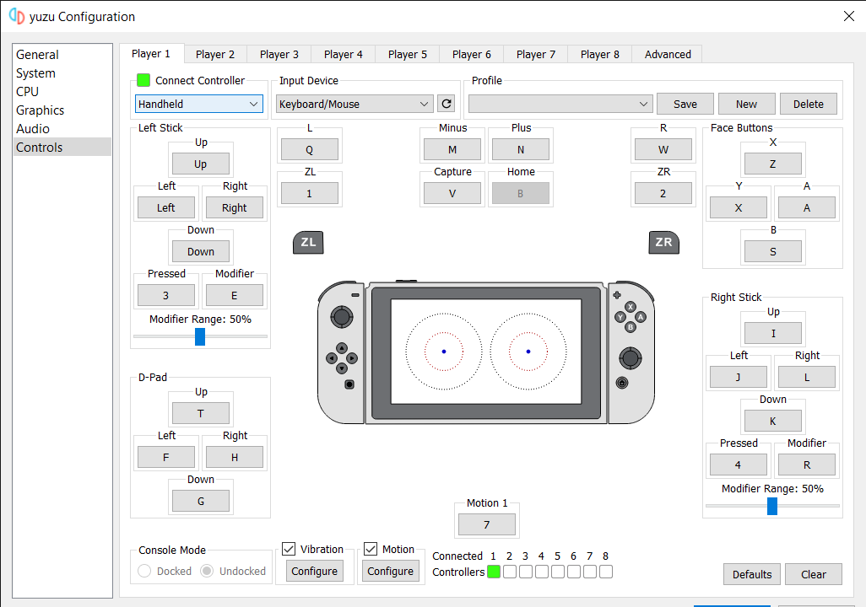Select the Docked console mode
866x607 pixels.
click(x=165, y=571)
